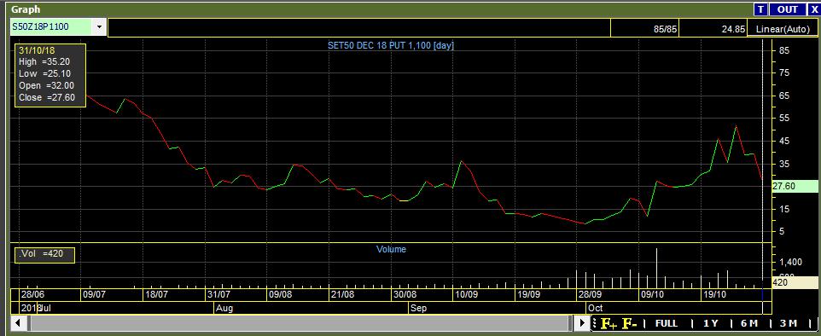This screenshot has width=821, height=336.
Task: Click the Open =32.00 value
Action: 47,86
